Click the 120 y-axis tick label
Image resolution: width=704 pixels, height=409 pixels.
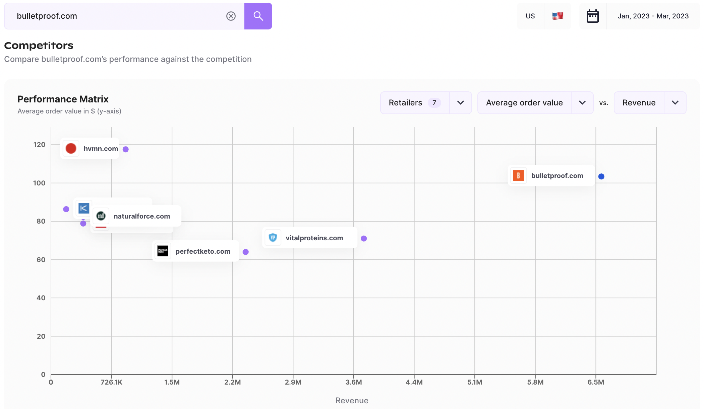coord(39,145)
